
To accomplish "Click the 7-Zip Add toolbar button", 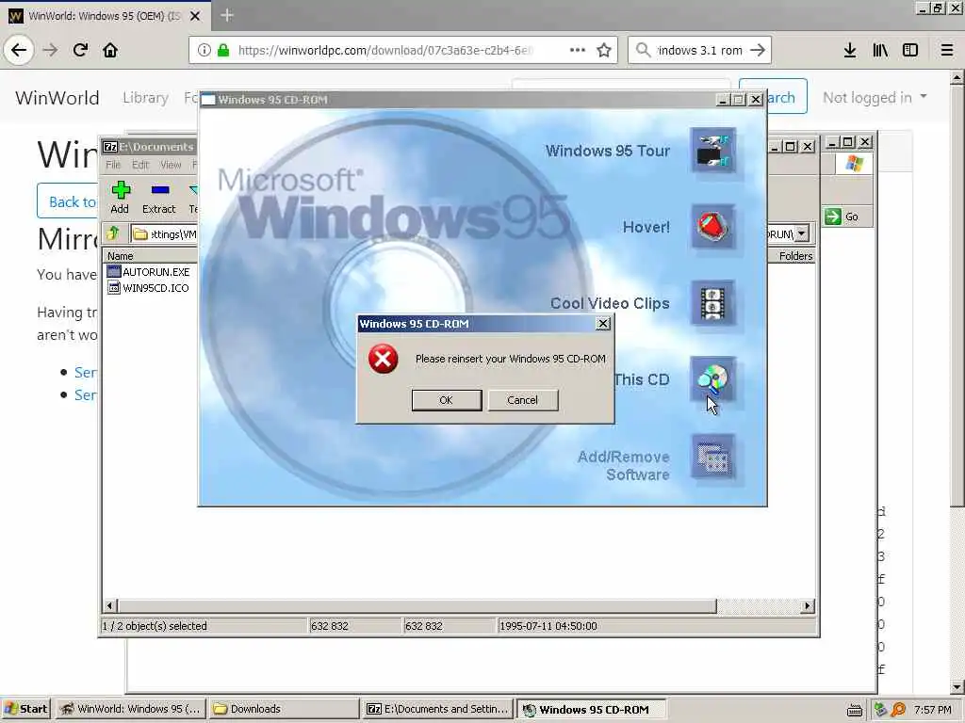I will pyautogui.click(x=120, y=198).
